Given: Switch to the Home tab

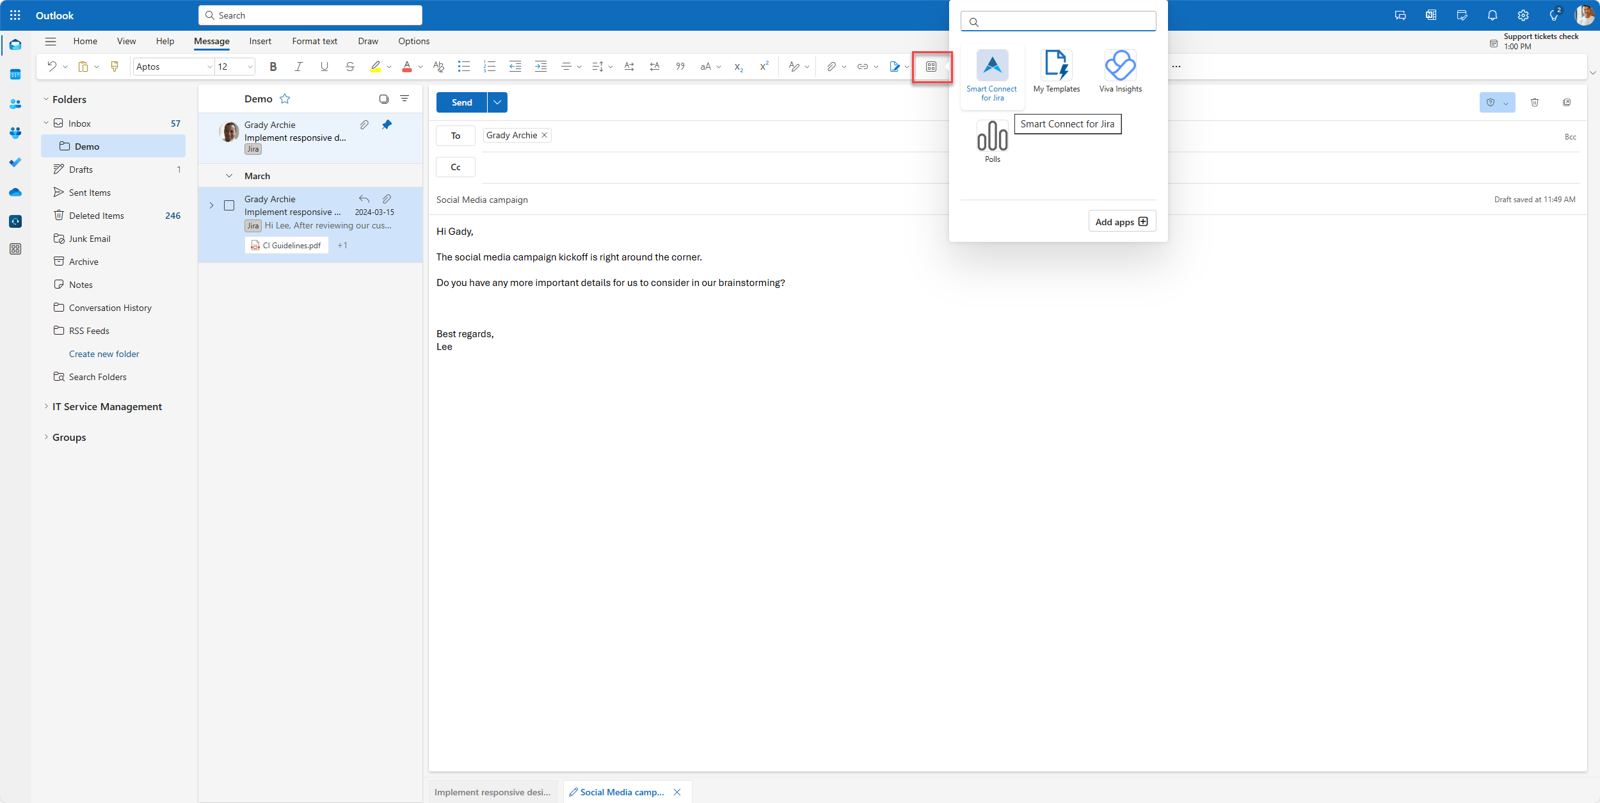Looking at the screenshot, I should (85, 41).
